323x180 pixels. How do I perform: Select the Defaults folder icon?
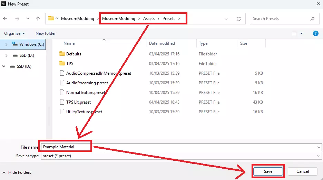click(62, 54)
